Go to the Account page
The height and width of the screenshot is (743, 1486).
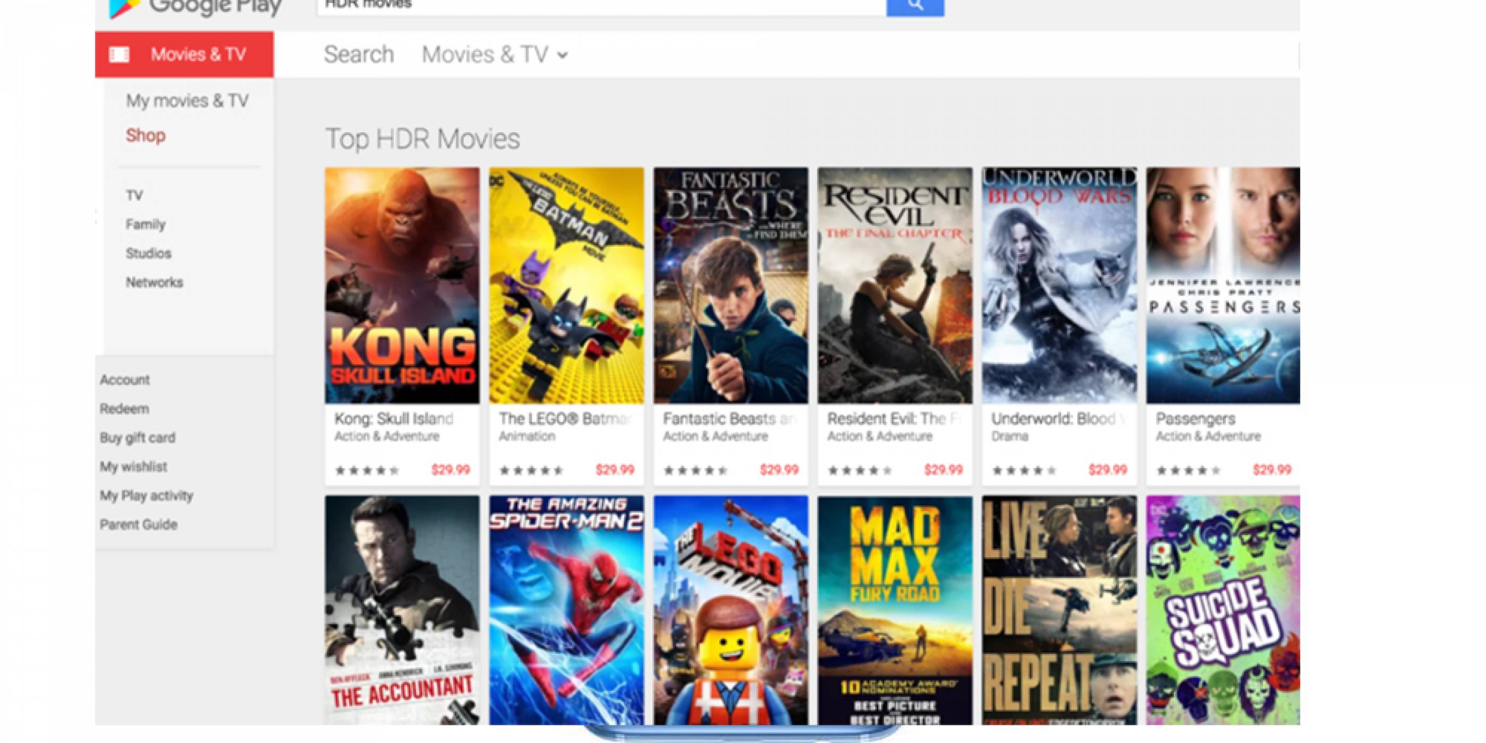(x=125, y=379)
